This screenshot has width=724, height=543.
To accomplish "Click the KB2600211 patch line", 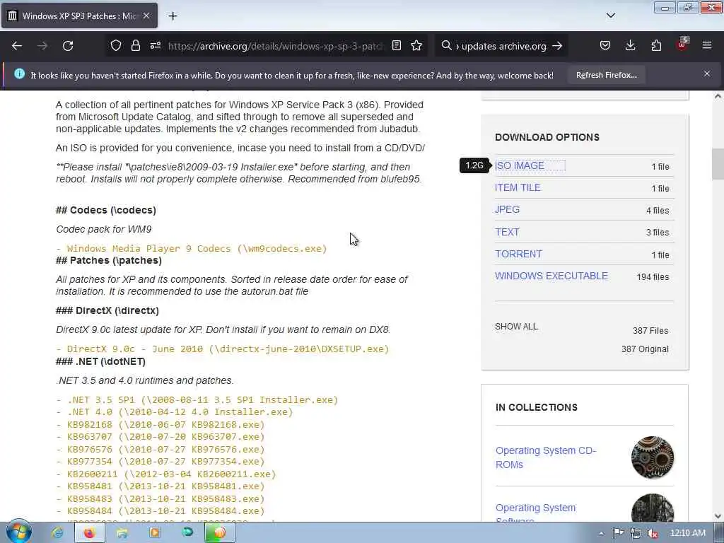I will [x=165, y=474].
